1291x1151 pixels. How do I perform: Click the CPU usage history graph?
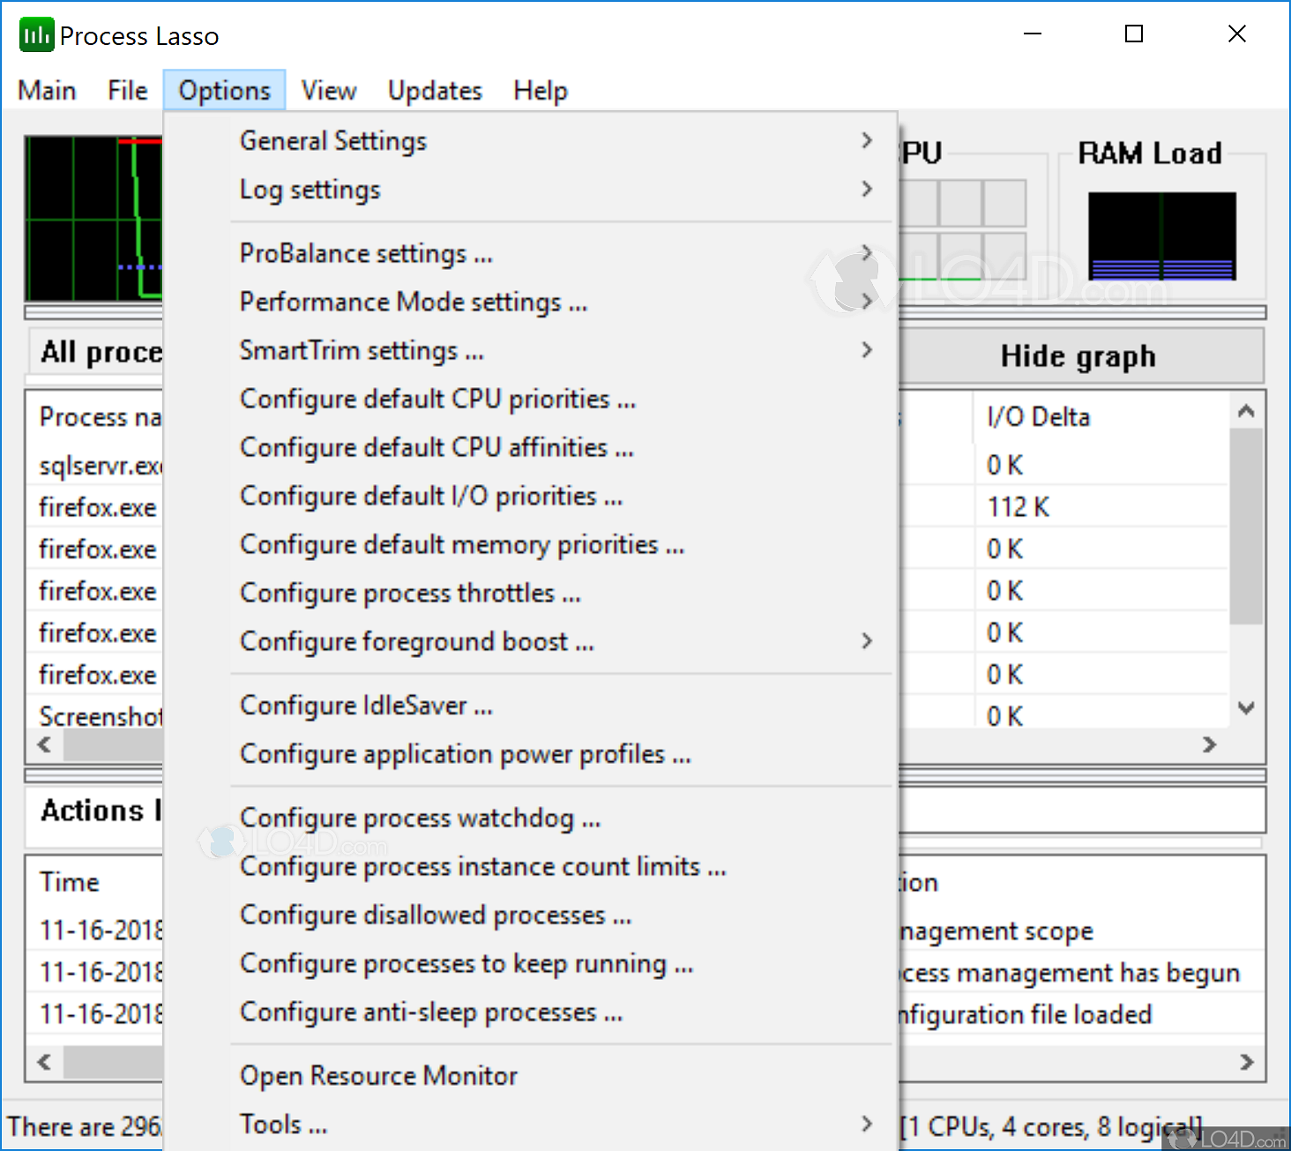(x=93, y=219)
